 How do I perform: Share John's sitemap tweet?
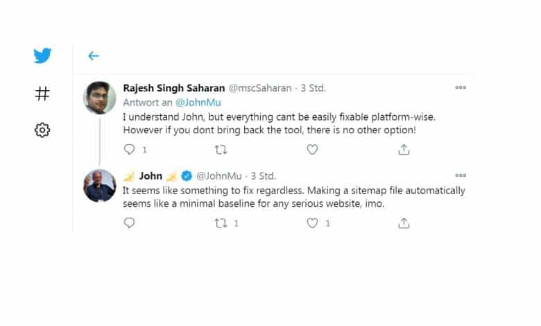[404, 223]
